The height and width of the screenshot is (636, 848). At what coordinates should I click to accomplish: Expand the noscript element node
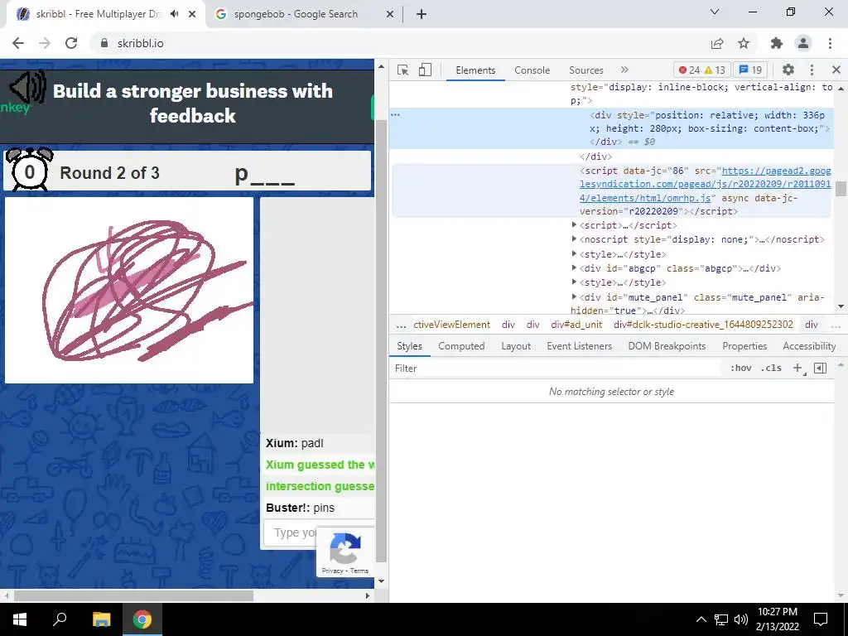[x=575, y=238]
